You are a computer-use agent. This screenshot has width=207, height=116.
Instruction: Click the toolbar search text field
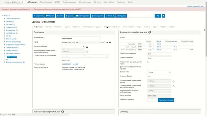coord(141,16)
